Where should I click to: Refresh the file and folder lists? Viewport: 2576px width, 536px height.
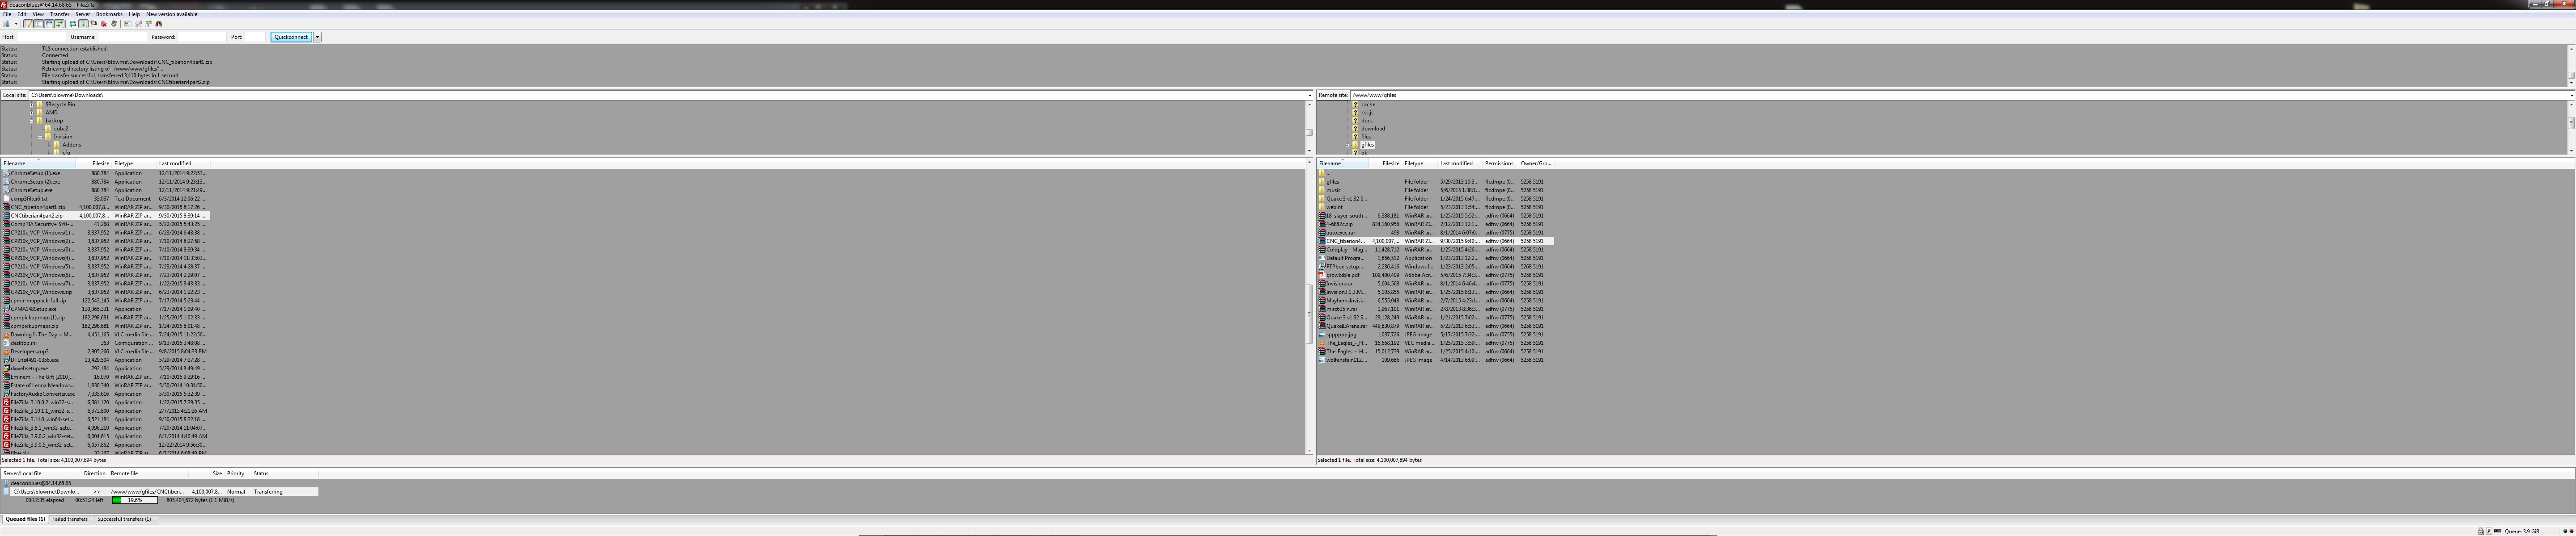(73, 24)
